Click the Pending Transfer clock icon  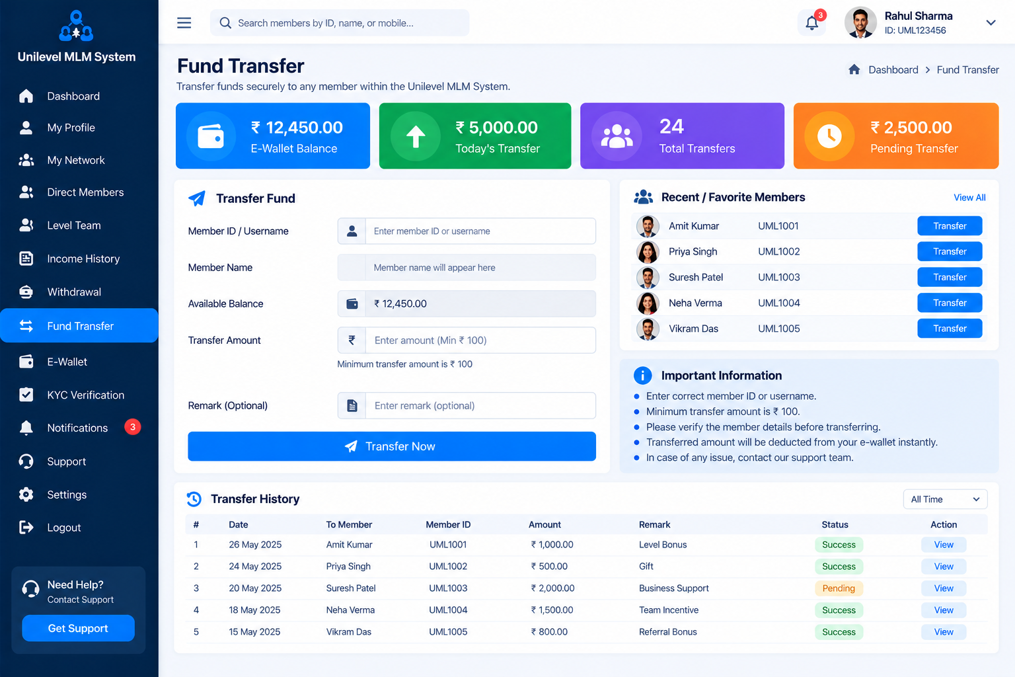pyautogui.click(x=829, y=136)
